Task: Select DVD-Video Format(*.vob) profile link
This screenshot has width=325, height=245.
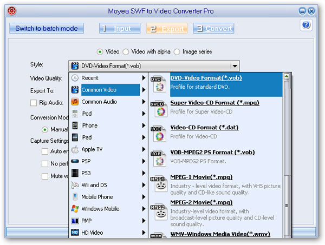Action: tap(206, 78)
